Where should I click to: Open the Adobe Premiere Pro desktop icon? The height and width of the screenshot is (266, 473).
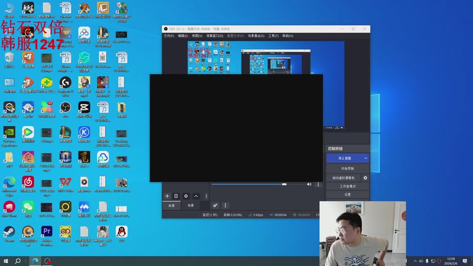point(47,236)
